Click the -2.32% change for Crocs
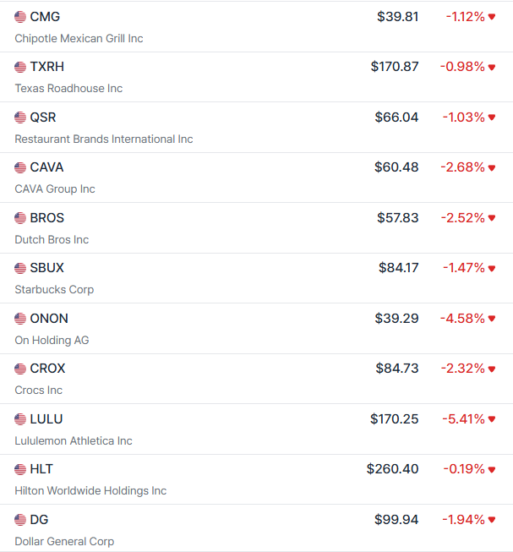 pos(462,369)
